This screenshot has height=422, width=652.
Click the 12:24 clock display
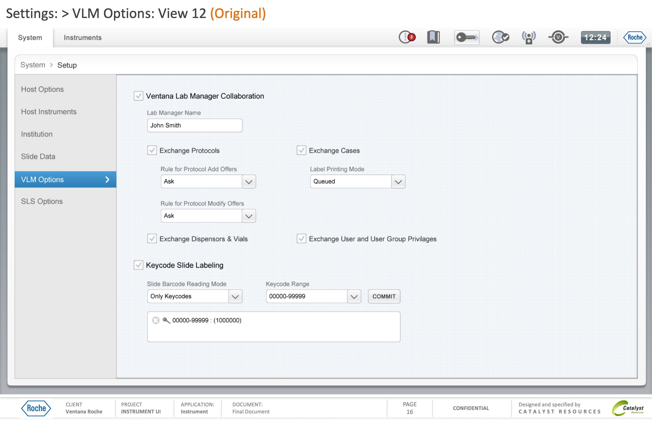596,37
